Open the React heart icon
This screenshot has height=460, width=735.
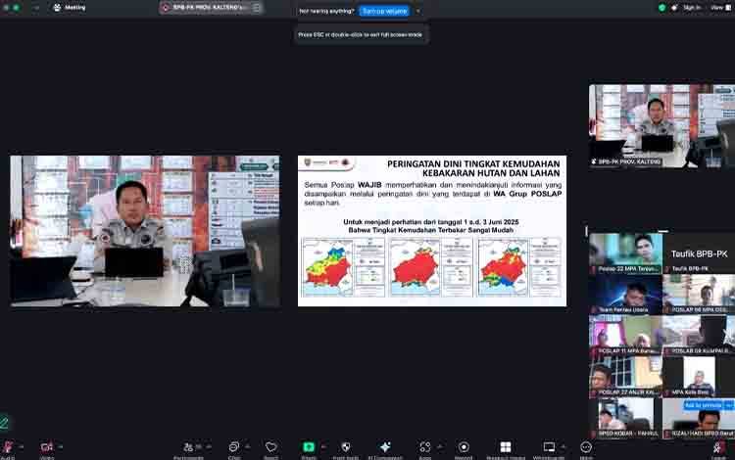click(x=270, y=448)
